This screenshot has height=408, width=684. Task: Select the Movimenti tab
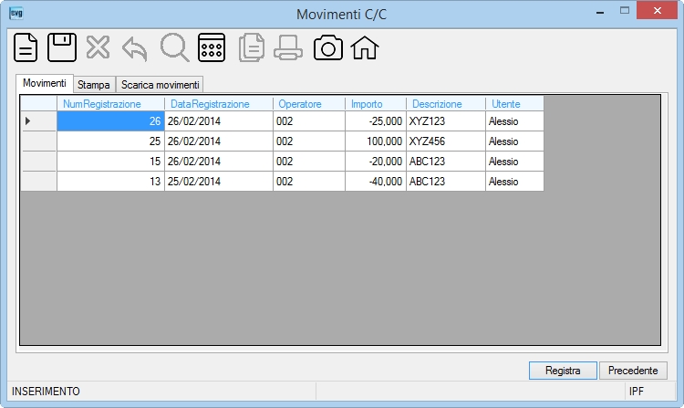click(x=45, y=83)
